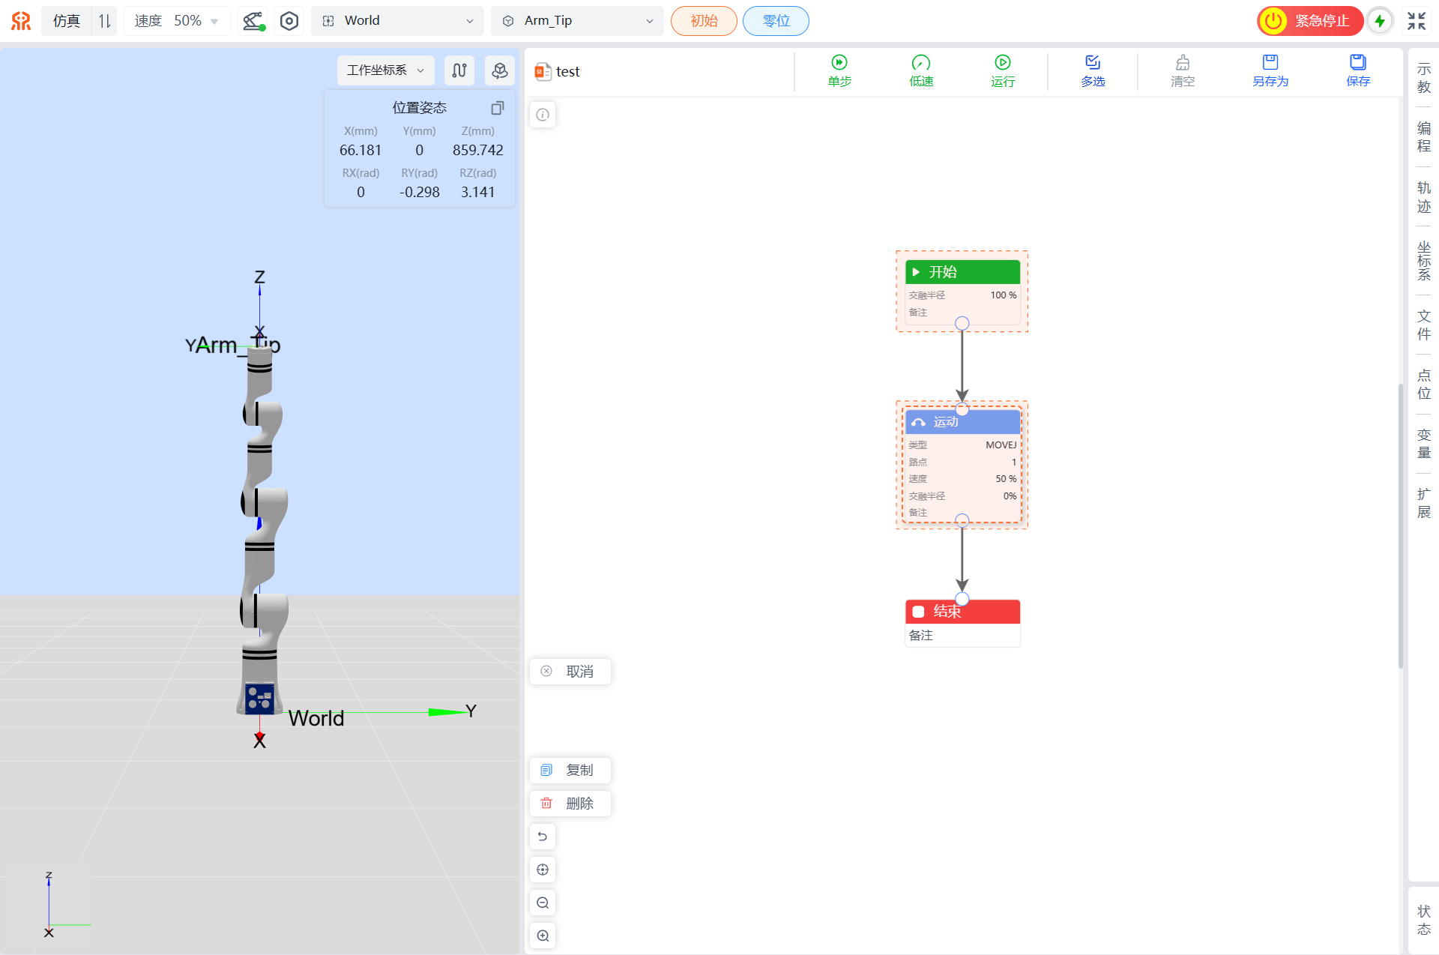Click the robot connection status icon
The width and height of the screenshot is (1439, 955).
click(253, 21)
